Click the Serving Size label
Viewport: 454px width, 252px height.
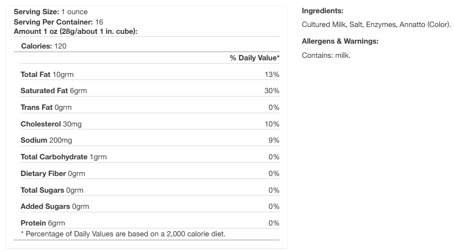(36, 11)
